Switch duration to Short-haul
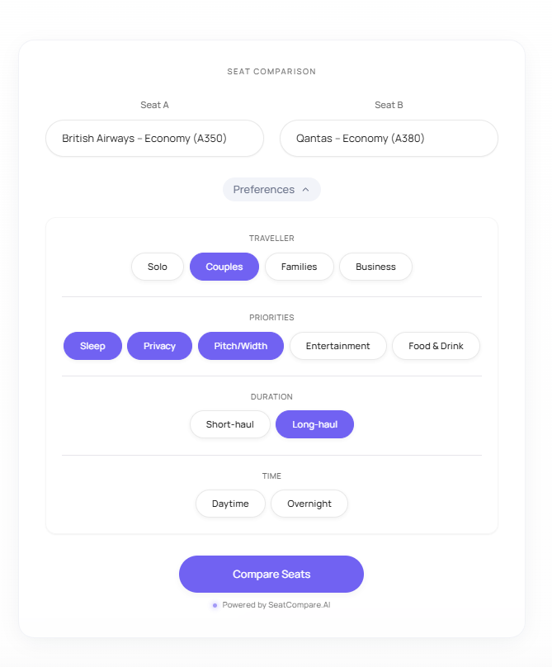 229,424
